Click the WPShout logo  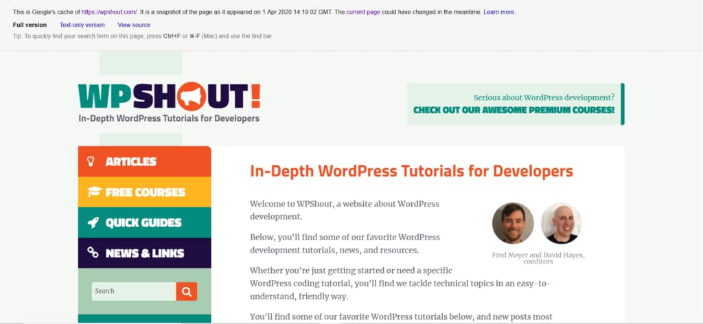(169, 96)
